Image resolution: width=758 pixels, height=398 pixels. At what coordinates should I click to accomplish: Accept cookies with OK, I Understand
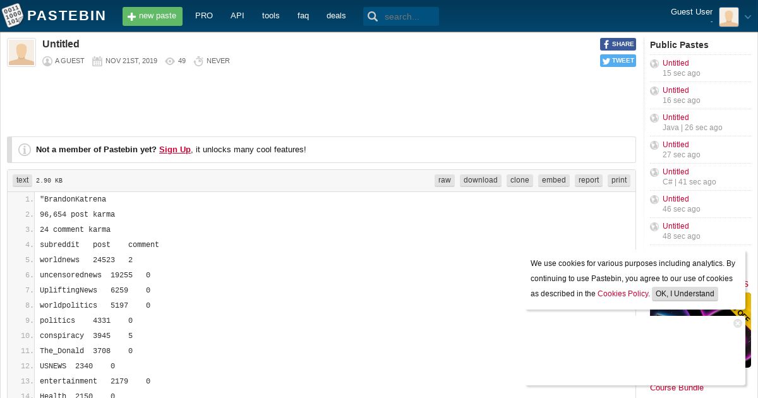[685, 294]
